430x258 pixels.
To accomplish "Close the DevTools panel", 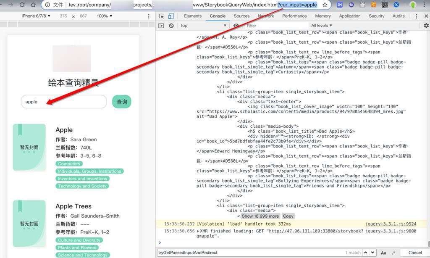I will point(426,16).
